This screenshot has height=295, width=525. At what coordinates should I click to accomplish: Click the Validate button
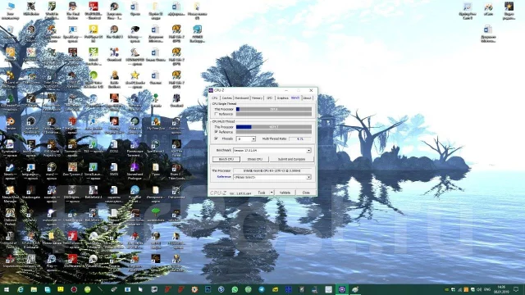(x=285, y=193)
